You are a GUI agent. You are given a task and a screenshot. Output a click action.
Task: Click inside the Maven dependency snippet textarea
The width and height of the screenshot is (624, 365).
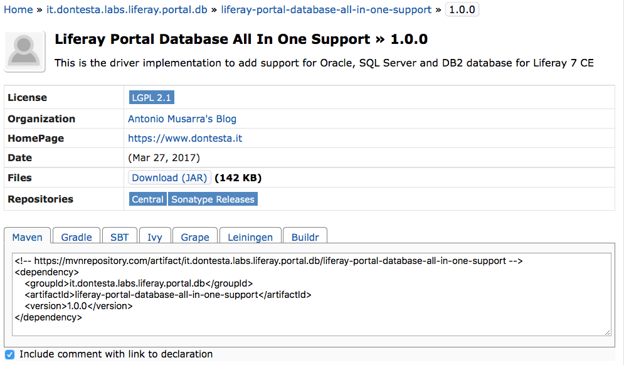(x=312, y=294)
